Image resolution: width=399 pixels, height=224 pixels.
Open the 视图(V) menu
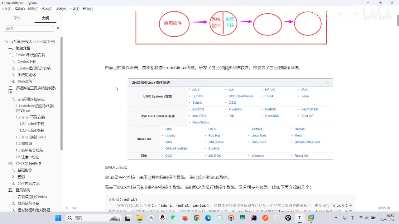(61, 9)
